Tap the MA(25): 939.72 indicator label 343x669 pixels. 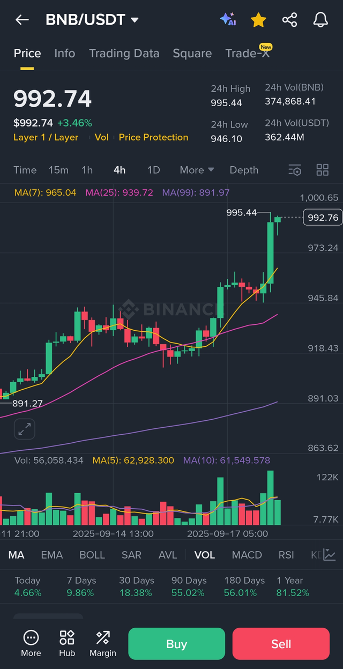(120, 192)
